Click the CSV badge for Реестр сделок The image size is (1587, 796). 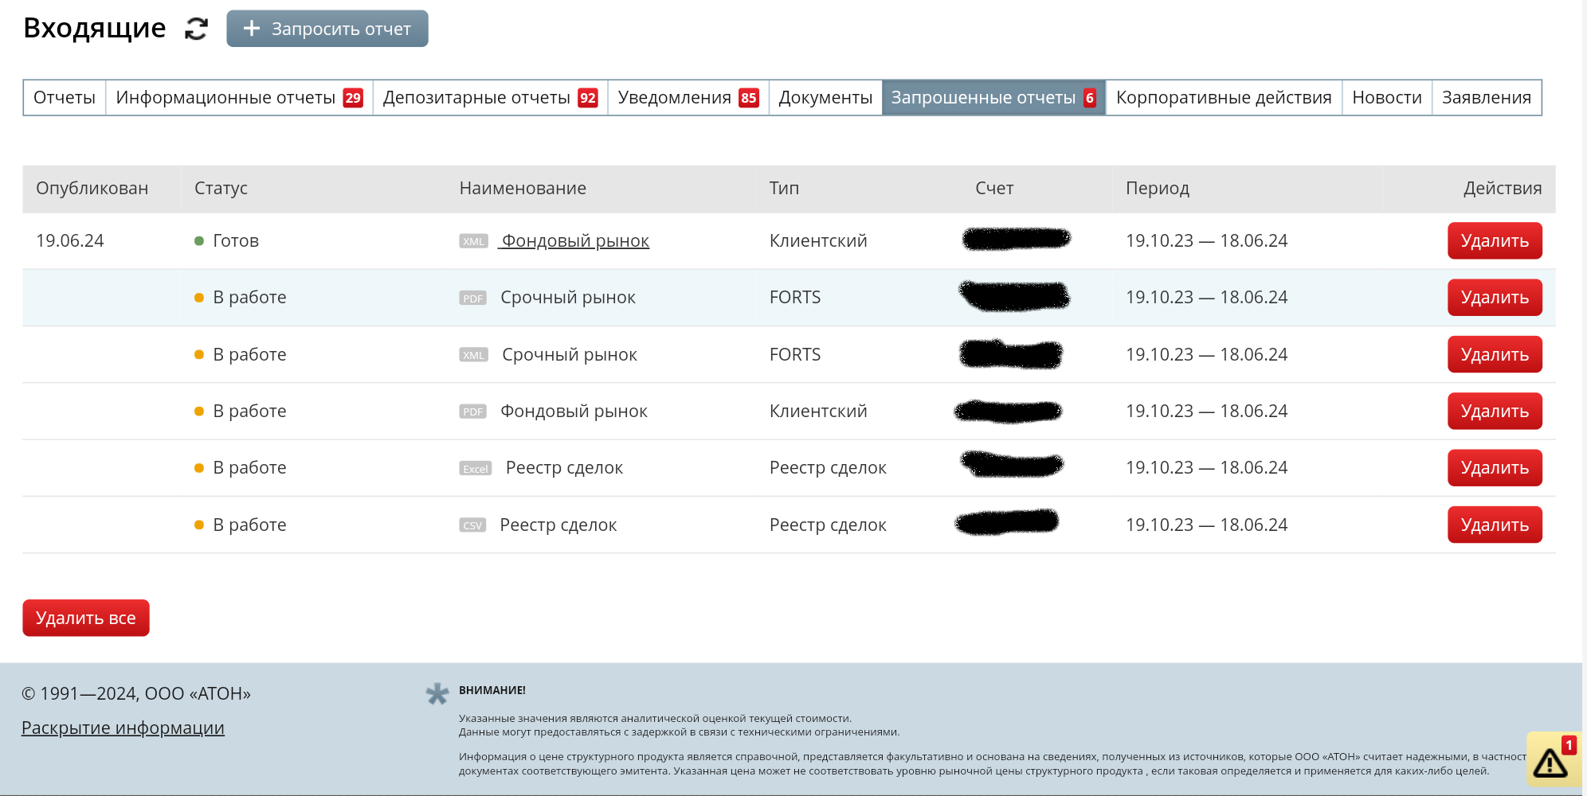coord(472,525)
